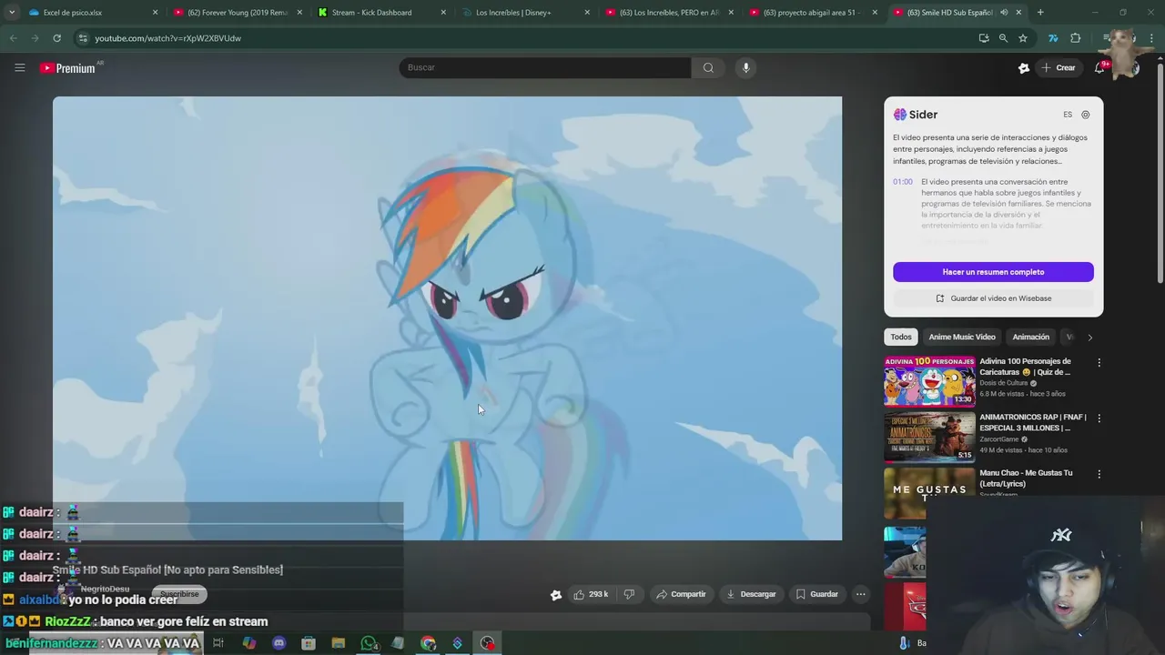This screenshot has width=1165, height=655.
Task: Open options menu for ANIMATRONICOS RAP video
Action: pos(1099,418)
